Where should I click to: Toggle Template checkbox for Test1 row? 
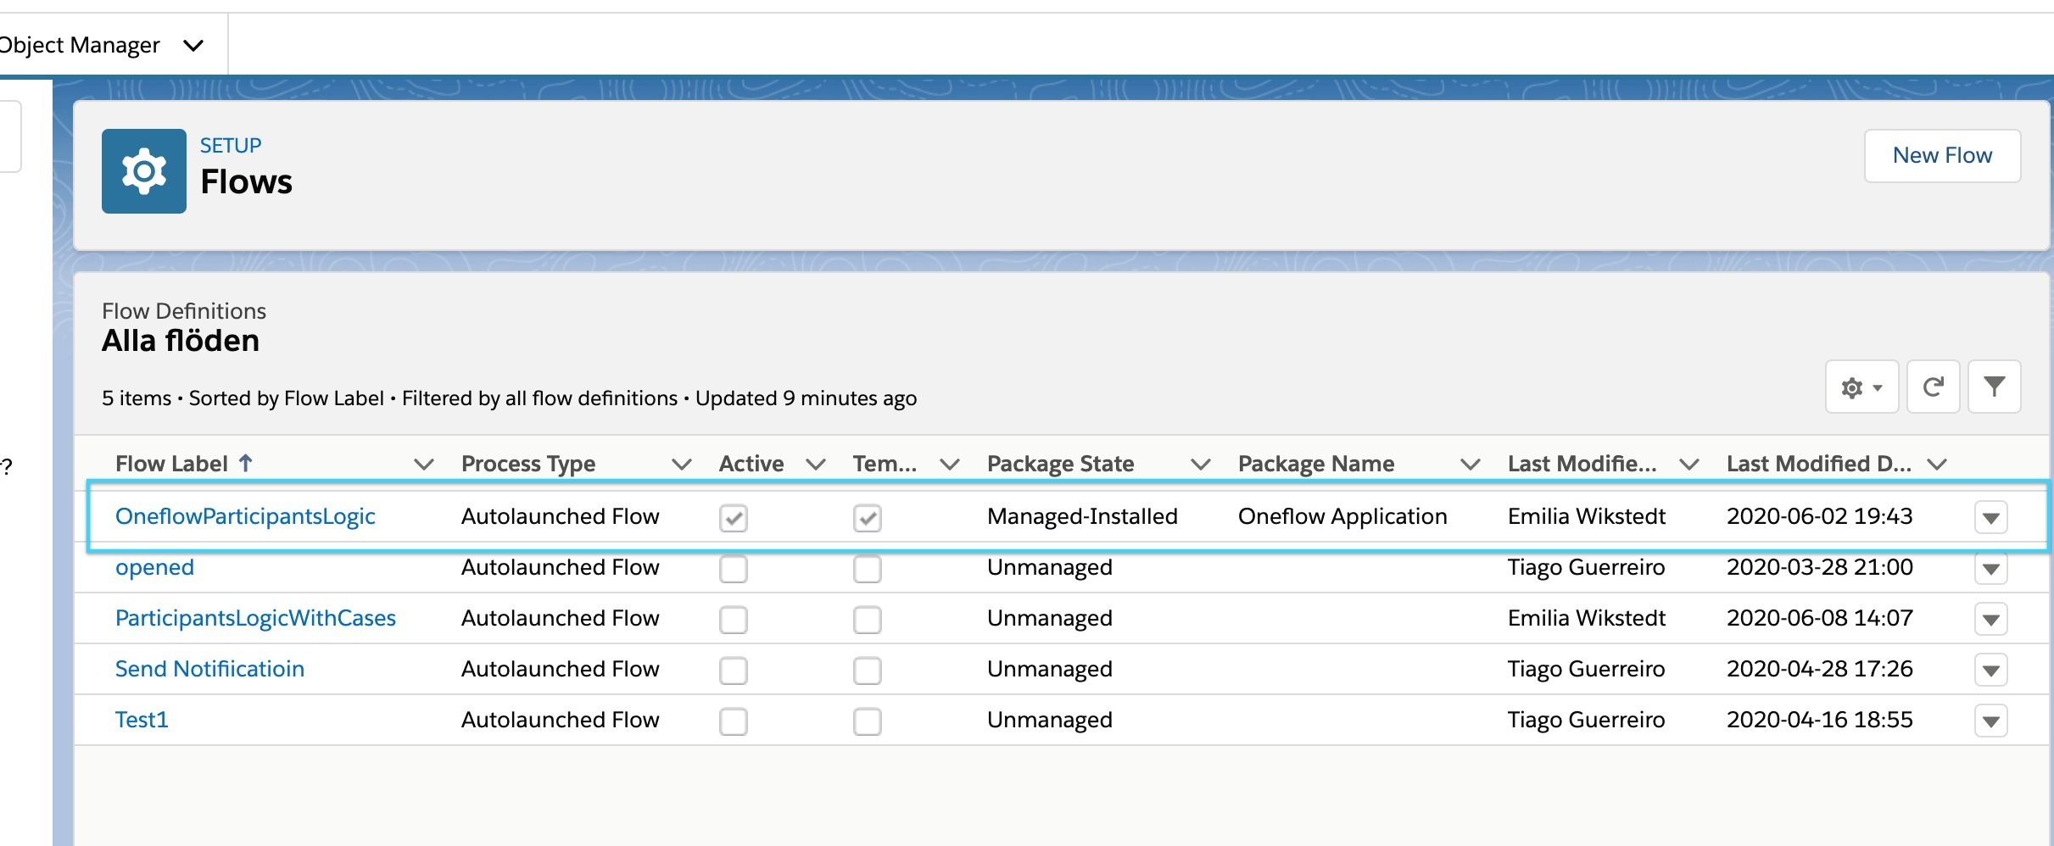coord(867,721)
